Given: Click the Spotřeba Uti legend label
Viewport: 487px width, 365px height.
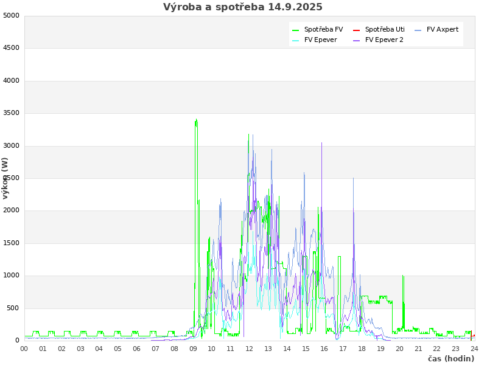Looking at the screenshot, I should click(x=385, y=29).
